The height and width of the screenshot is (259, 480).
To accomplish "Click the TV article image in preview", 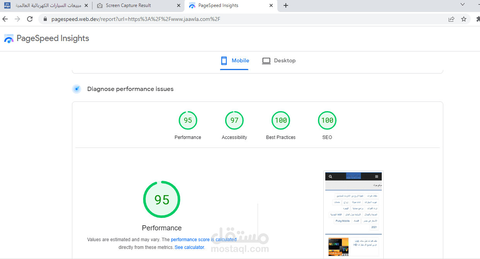I will coord(338,247).
